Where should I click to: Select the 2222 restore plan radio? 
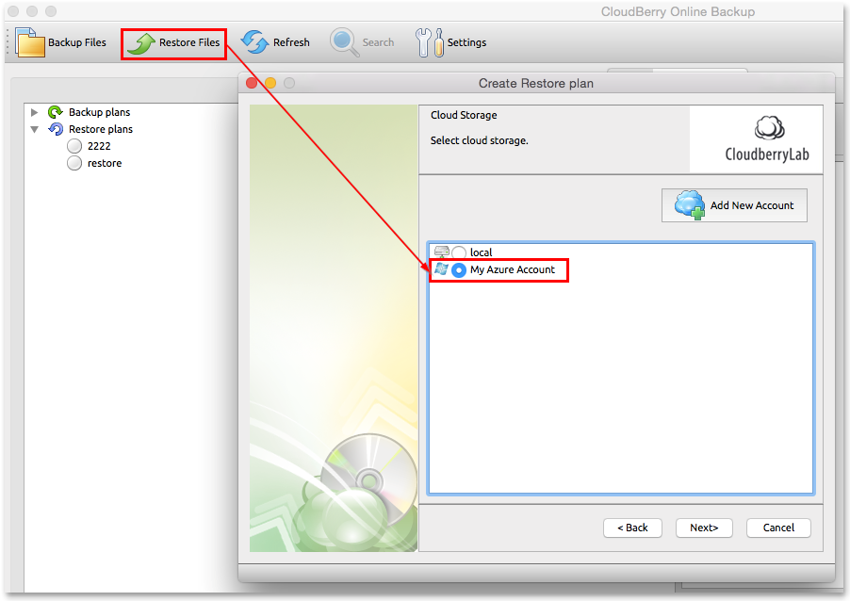[x=74, y=146]
